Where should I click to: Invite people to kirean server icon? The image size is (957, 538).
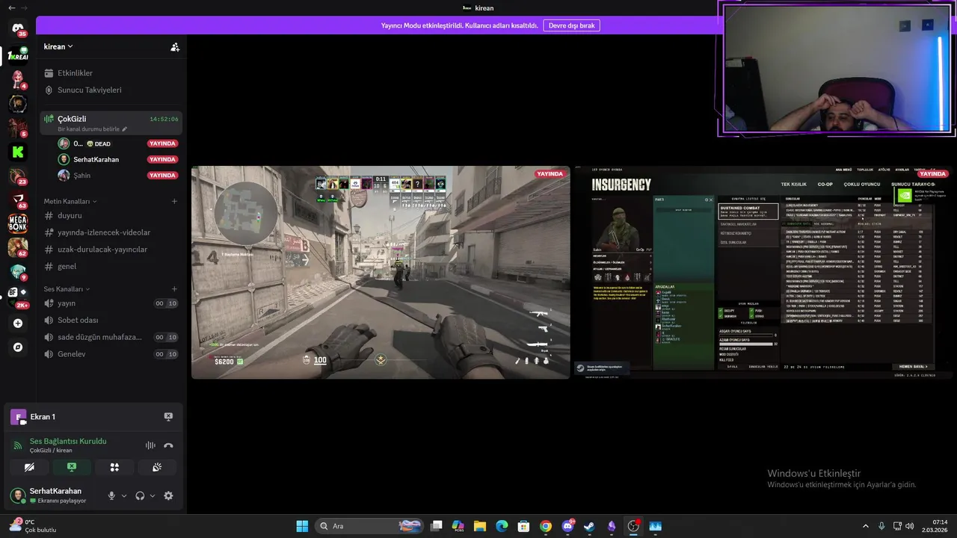175,47
